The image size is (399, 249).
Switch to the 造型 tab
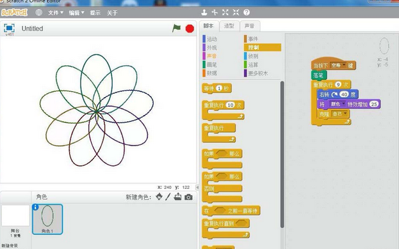(x=229, y=26)
